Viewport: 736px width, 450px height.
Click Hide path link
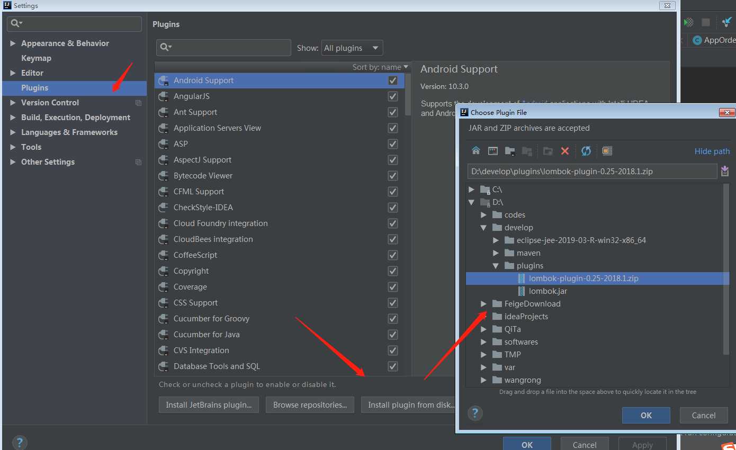coord(712,151)
